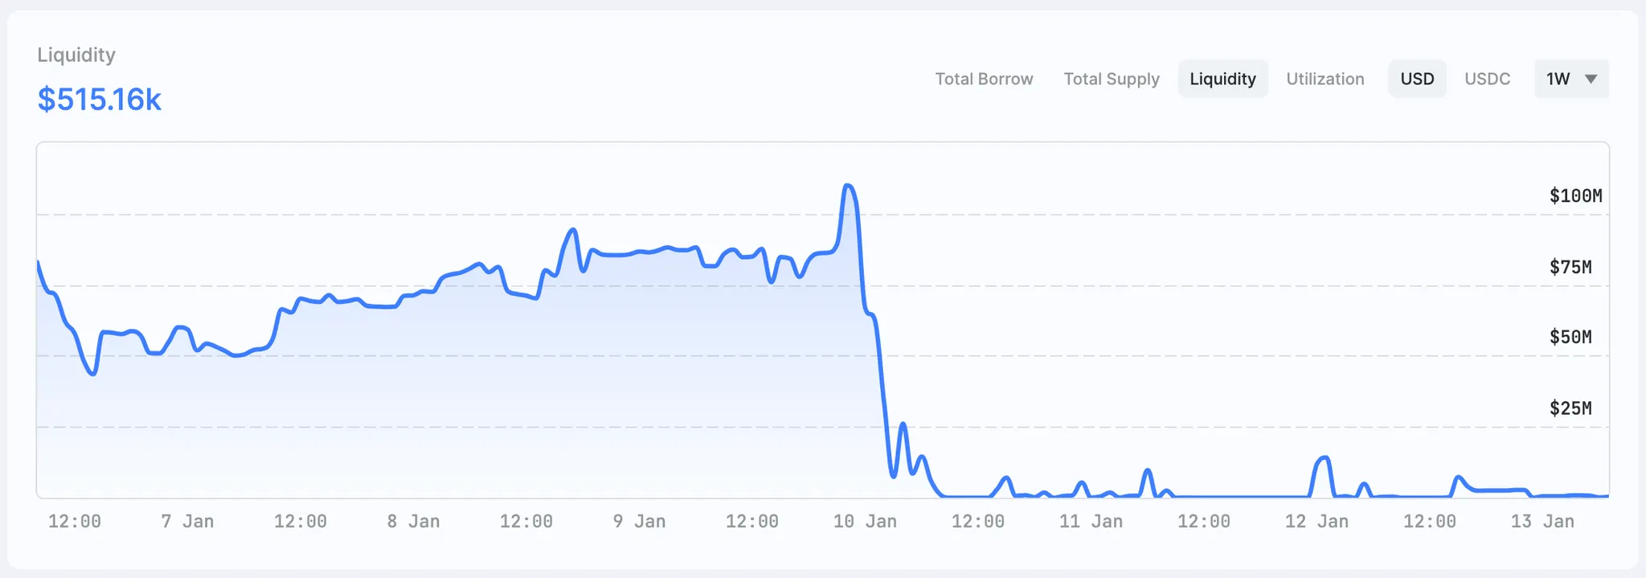The width and height of the screenshot is (1646, 578).
Task: Open the 1W time range dropdown
Action: point(1570,79)
